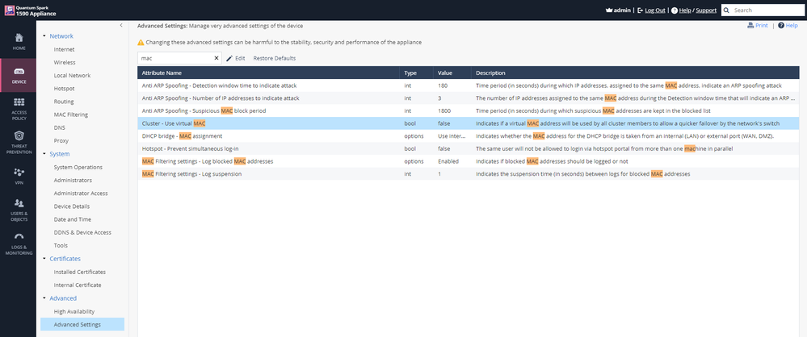Screen dimensions: 807x337
Task: Sort by Type column header
Action: point(416,73)
